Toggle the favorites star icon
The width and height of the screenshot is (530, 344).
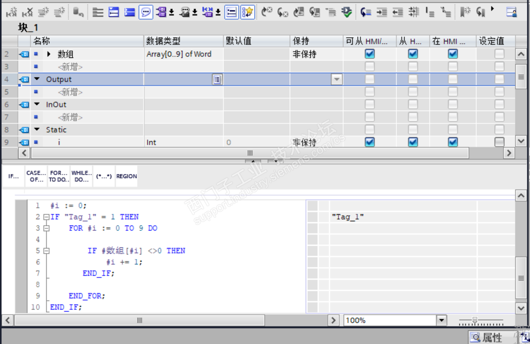248,12
